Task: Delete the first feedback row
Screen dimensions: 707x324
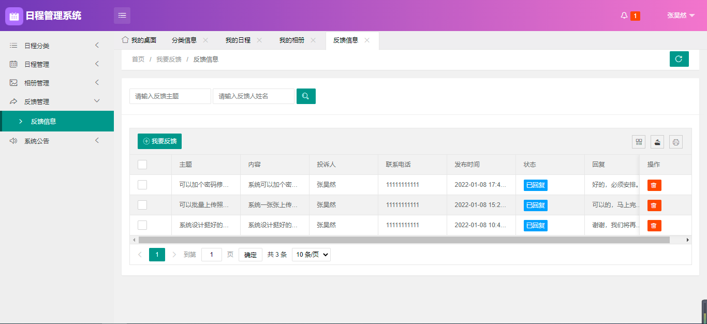Action: [x=654, y=185]
